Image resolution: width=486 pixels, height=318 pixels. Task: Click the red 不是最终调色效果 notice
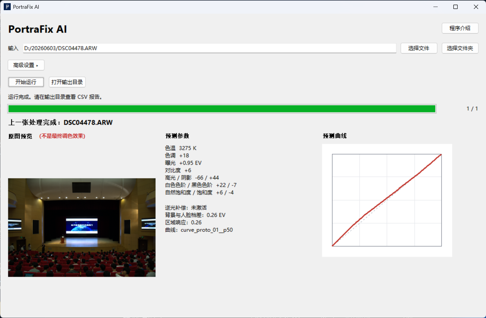point(62,136)
